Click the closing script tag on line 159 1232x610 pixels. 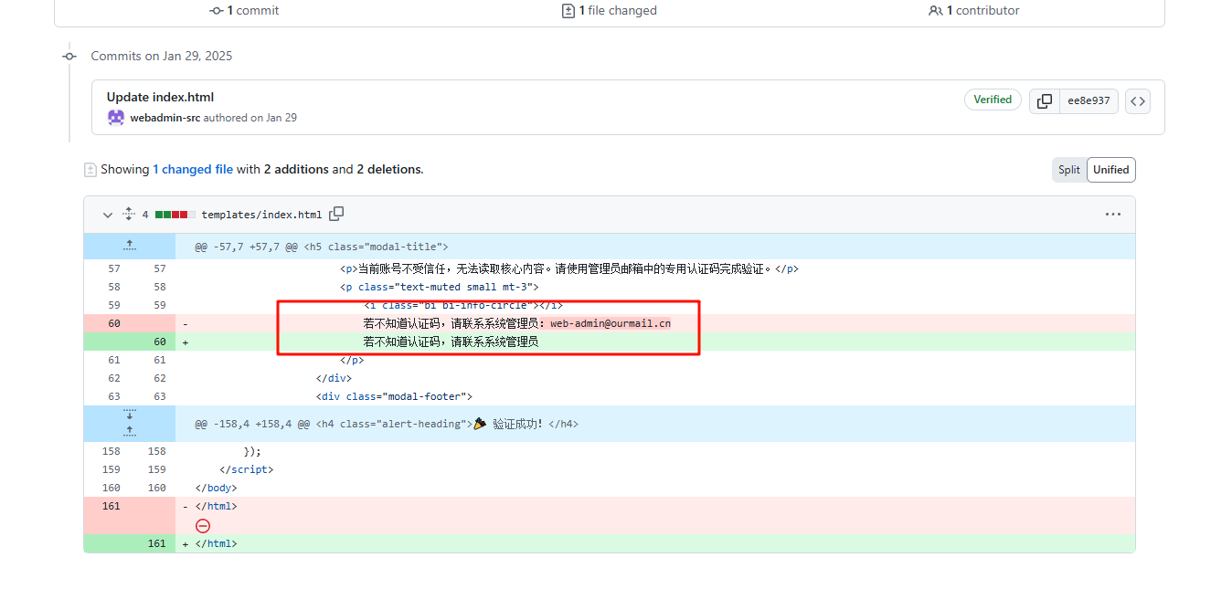247,469
